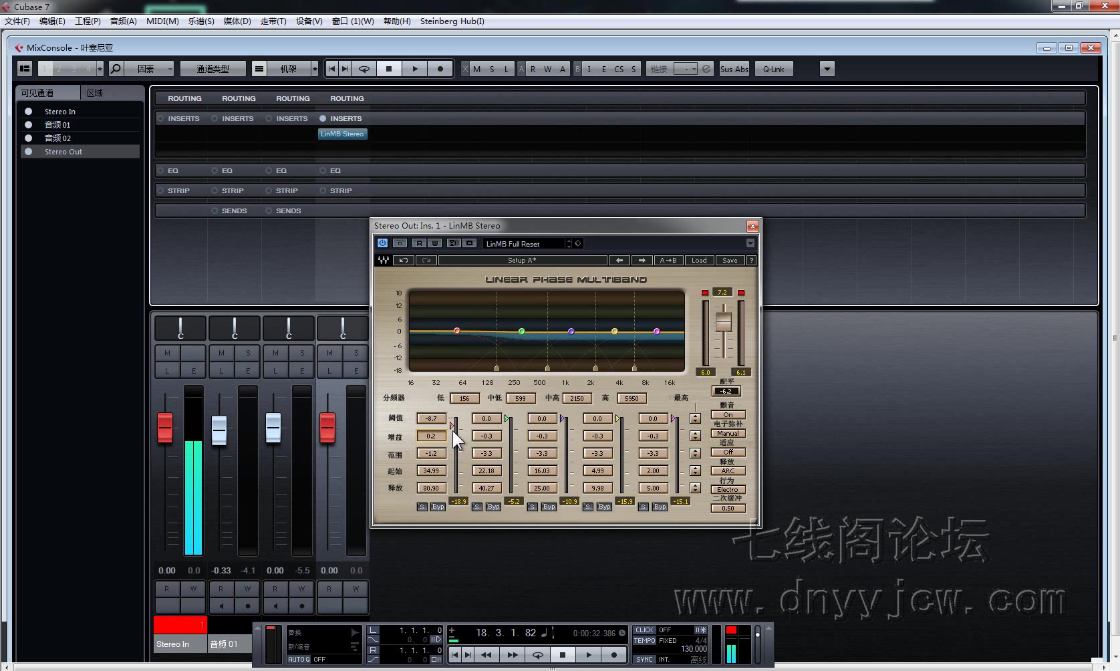
Task: Click Record in the bottom transport panel
Action: pos(614,655)
